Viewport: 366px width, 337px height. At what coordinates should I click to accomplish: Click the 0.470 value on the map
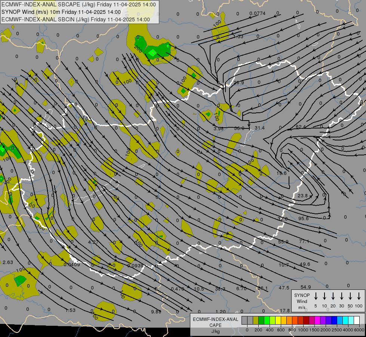178,289
